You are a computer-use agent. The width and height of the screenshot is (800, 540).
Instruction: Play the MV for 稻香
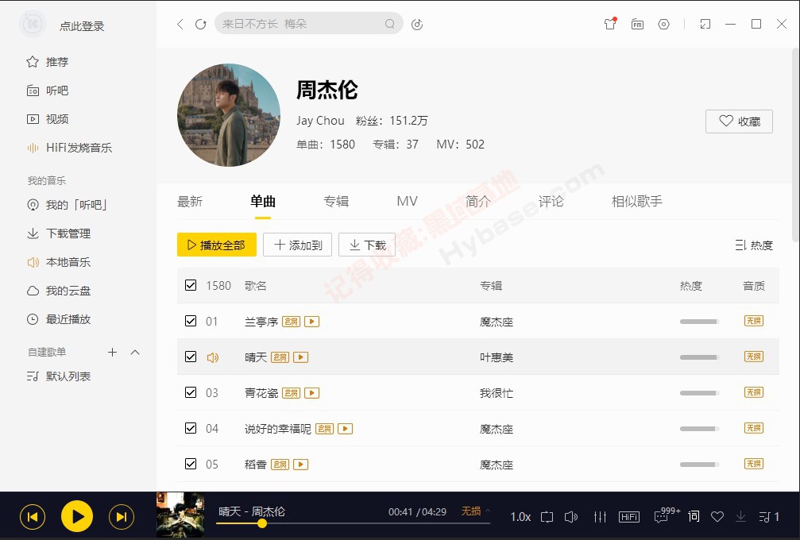300,465
